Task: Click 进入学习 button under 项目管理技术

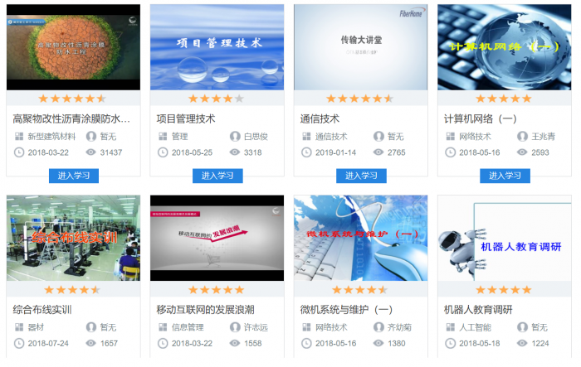Action: click(217, 176)
